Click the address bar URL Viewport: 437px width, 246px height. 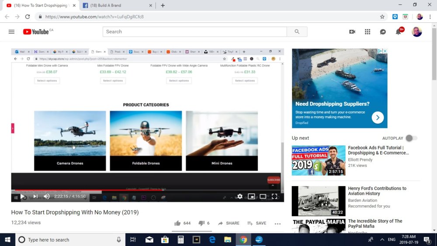94,17
